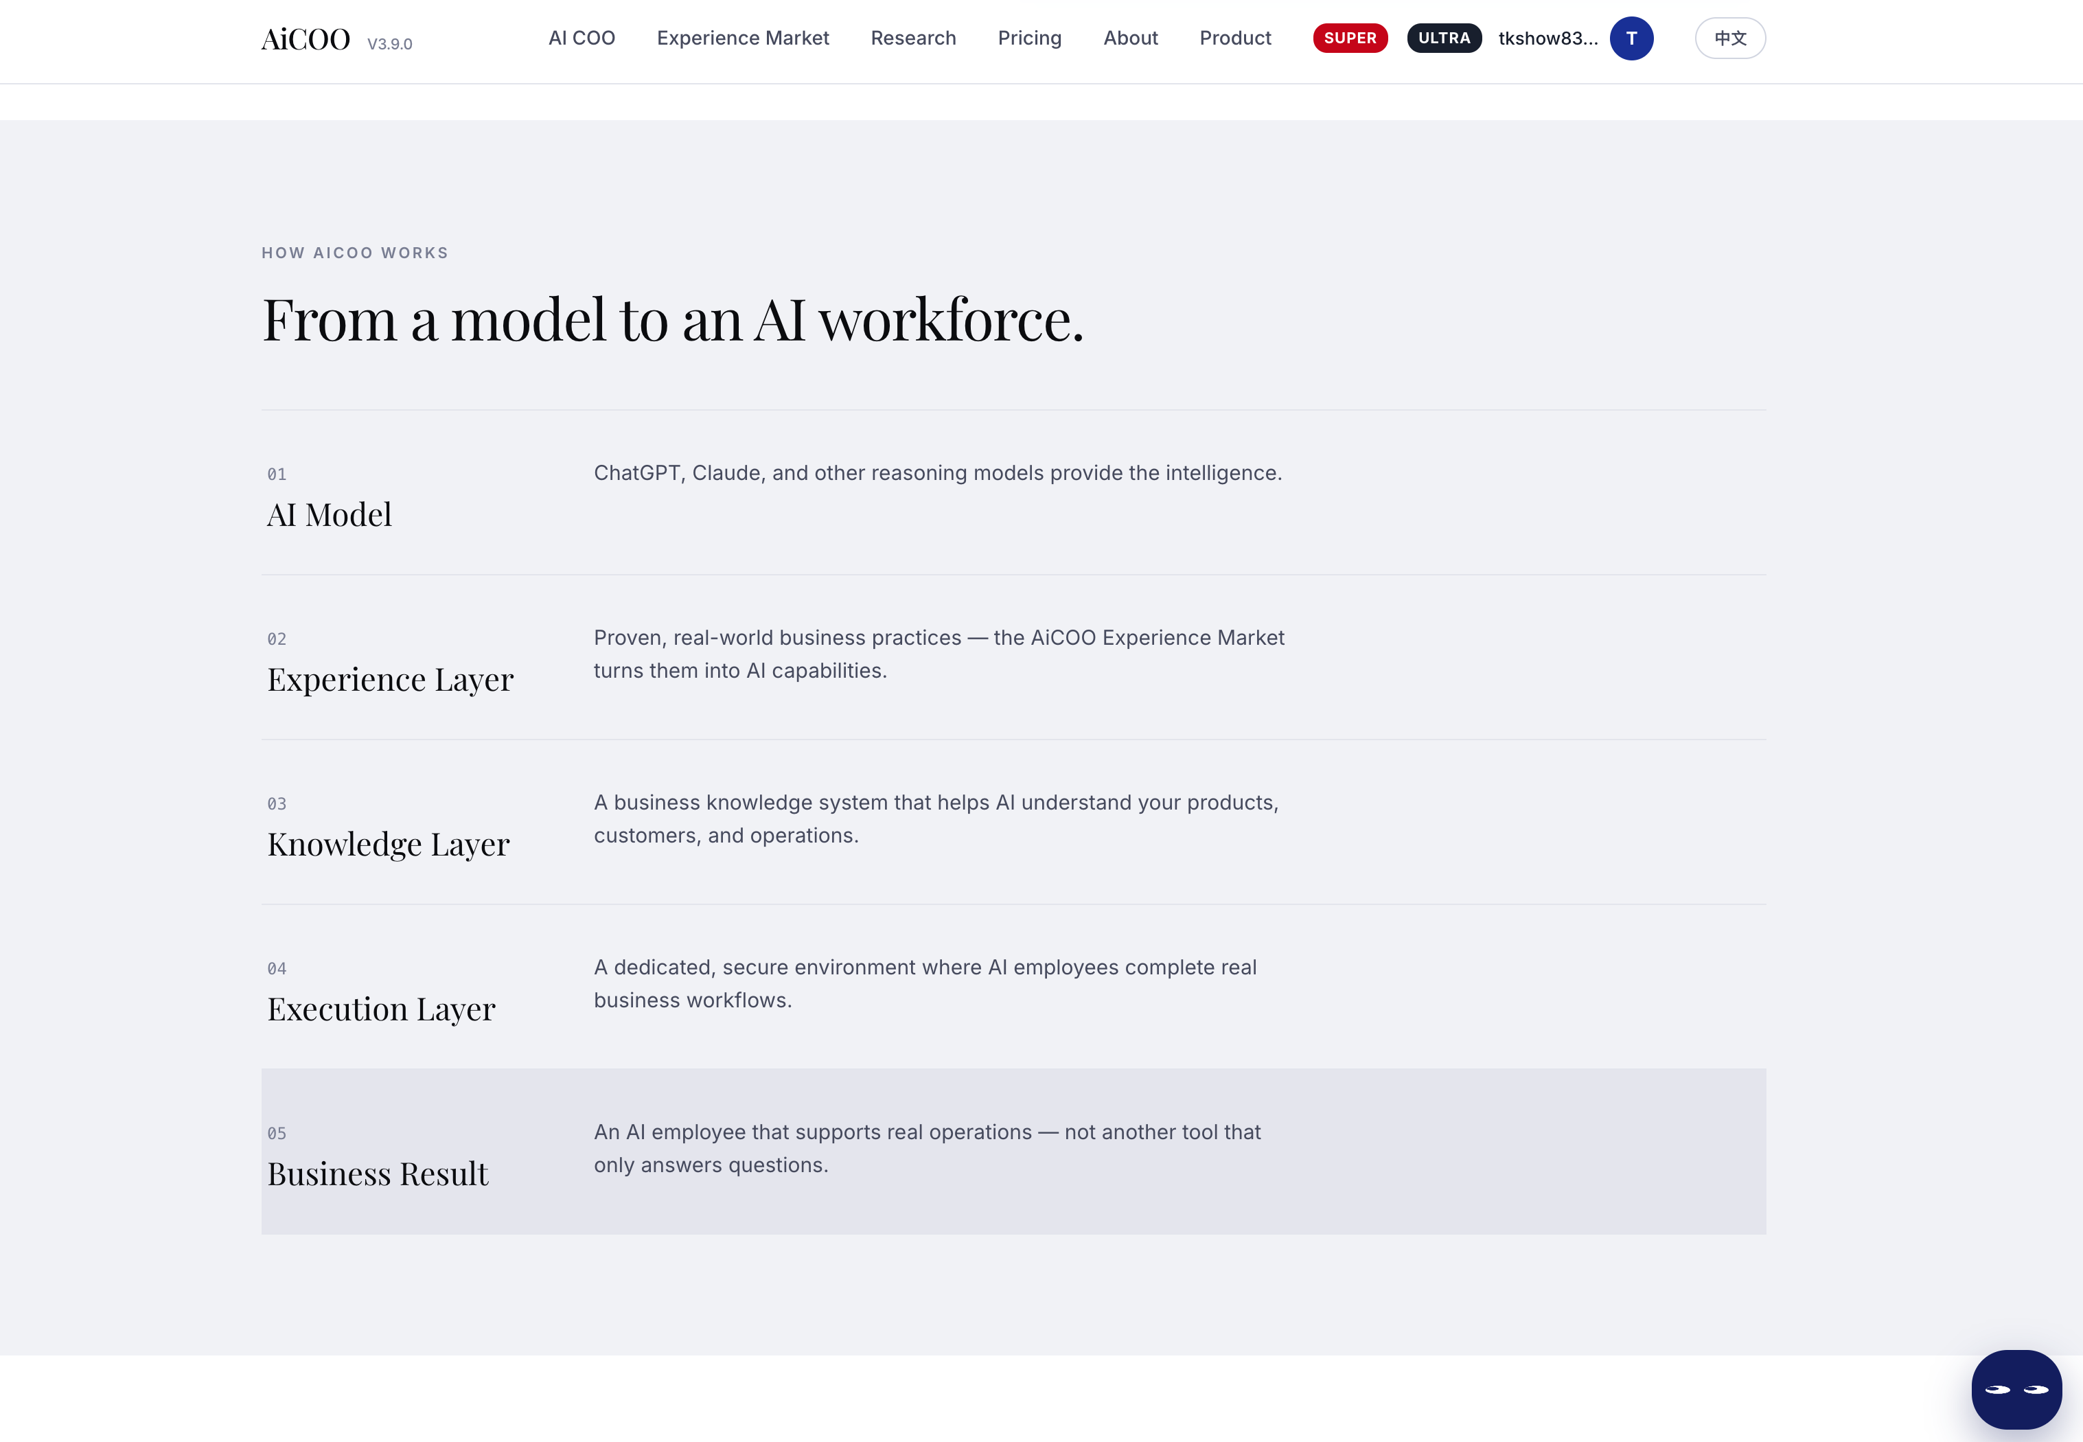Click the red SUPER badge
This screenshot has height=1442, width=2083.
click(x=1350, y=38)
